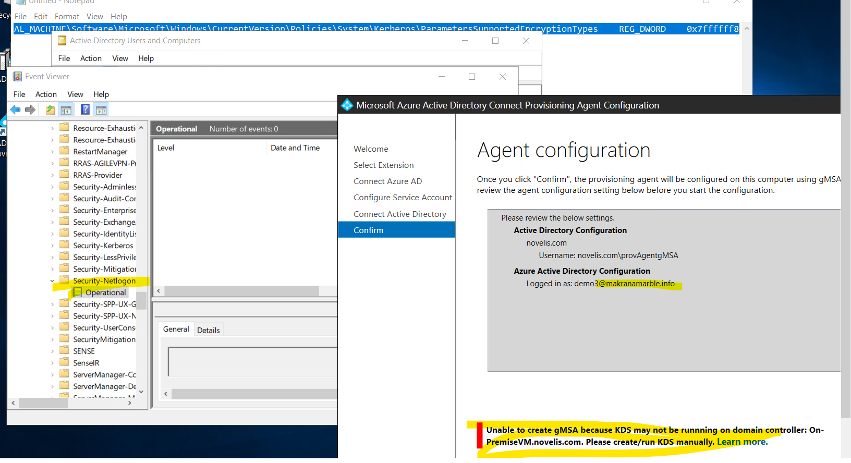Toggle the Show/Hide Console Tree icon
Viewport: 851px width, 463px height.
point(66,109)
